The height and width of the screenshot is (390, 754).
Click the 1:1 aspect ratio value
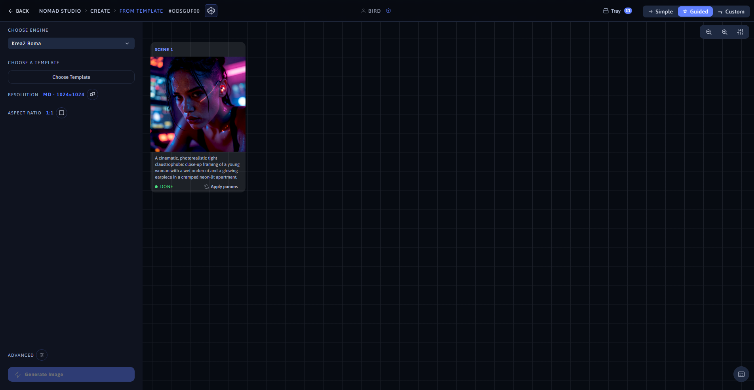(x=50, y=113)
